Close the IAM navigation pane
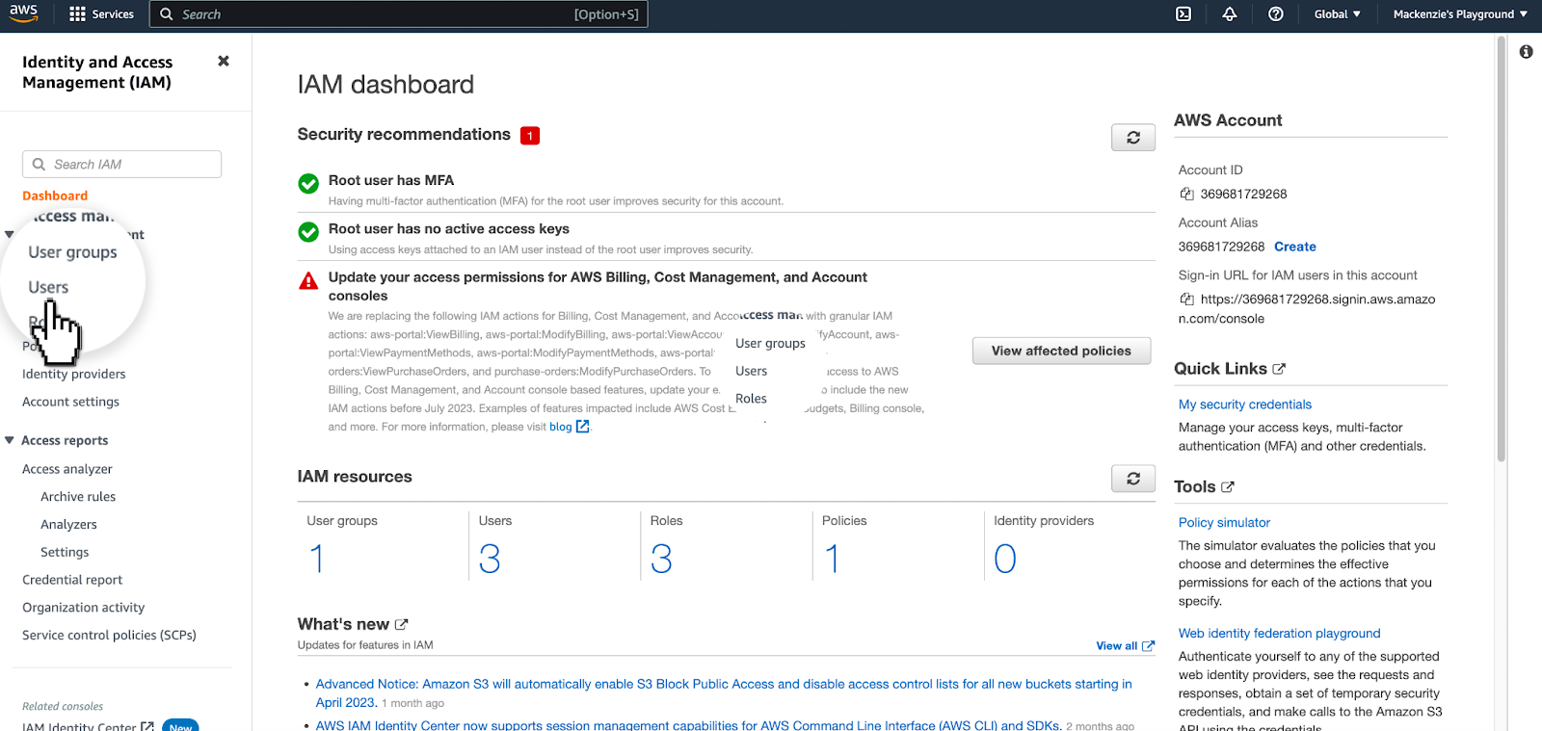Image resolution: width=1542 pixels, height=731 pixels. [224, 61]
